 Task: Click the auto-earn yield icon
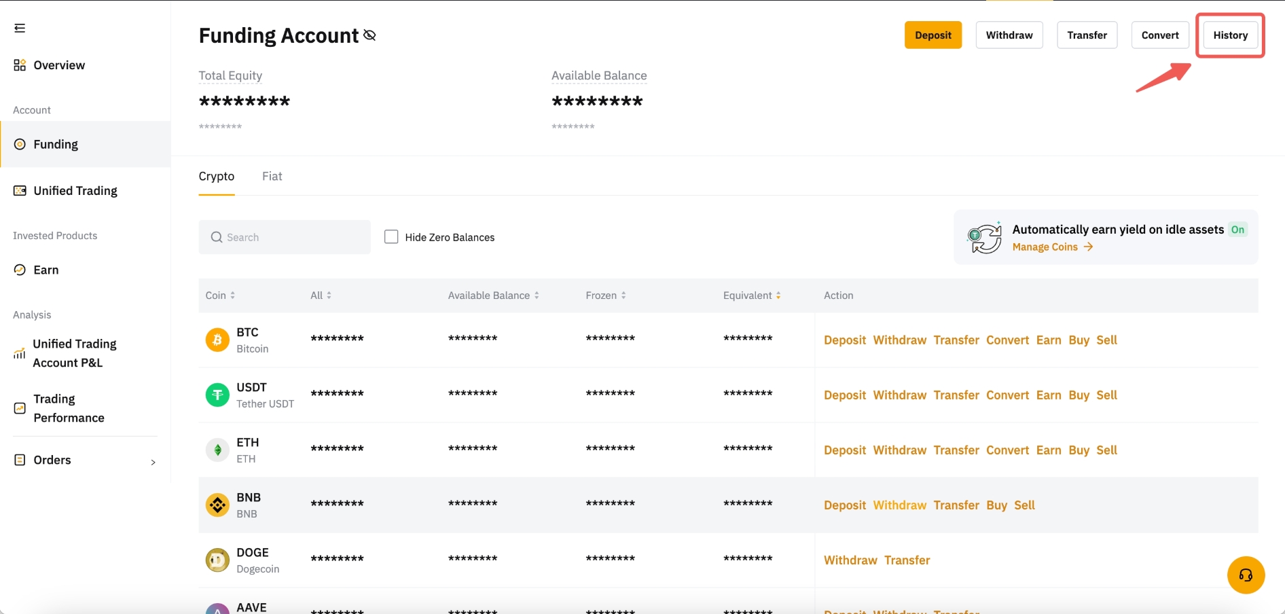click(984, 238)
